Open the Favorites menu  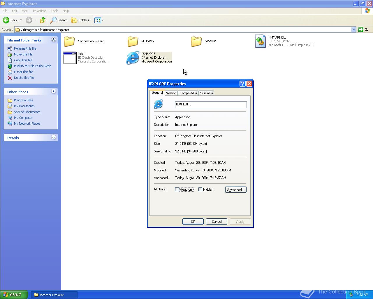click(39, 11)
